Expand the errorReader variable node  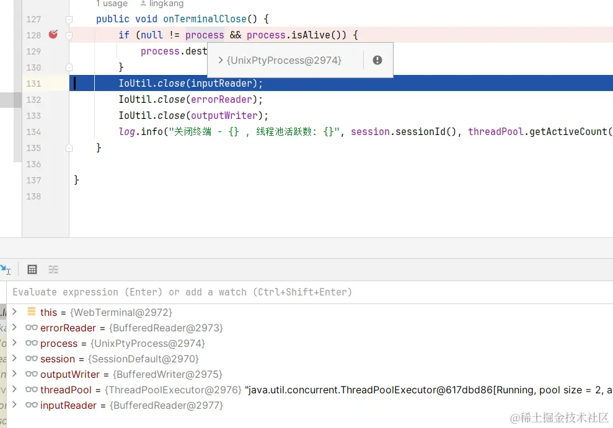coord(14,327)
